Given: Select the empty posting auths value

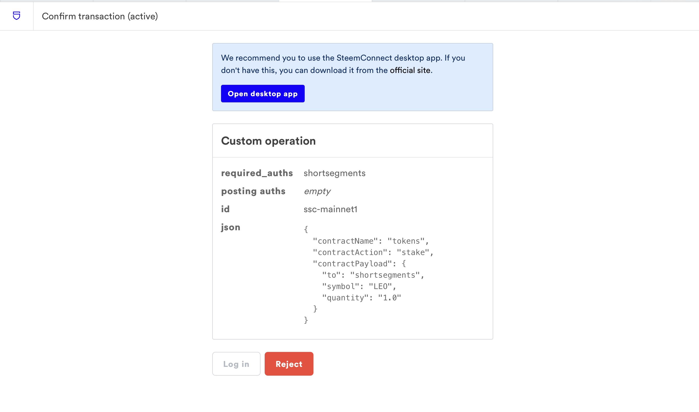Looking at the screenshot, I should [x=317, y=191].
